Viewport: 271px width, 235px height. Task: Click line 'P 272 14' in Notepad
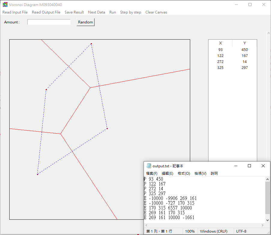click(x=153, y=189)
